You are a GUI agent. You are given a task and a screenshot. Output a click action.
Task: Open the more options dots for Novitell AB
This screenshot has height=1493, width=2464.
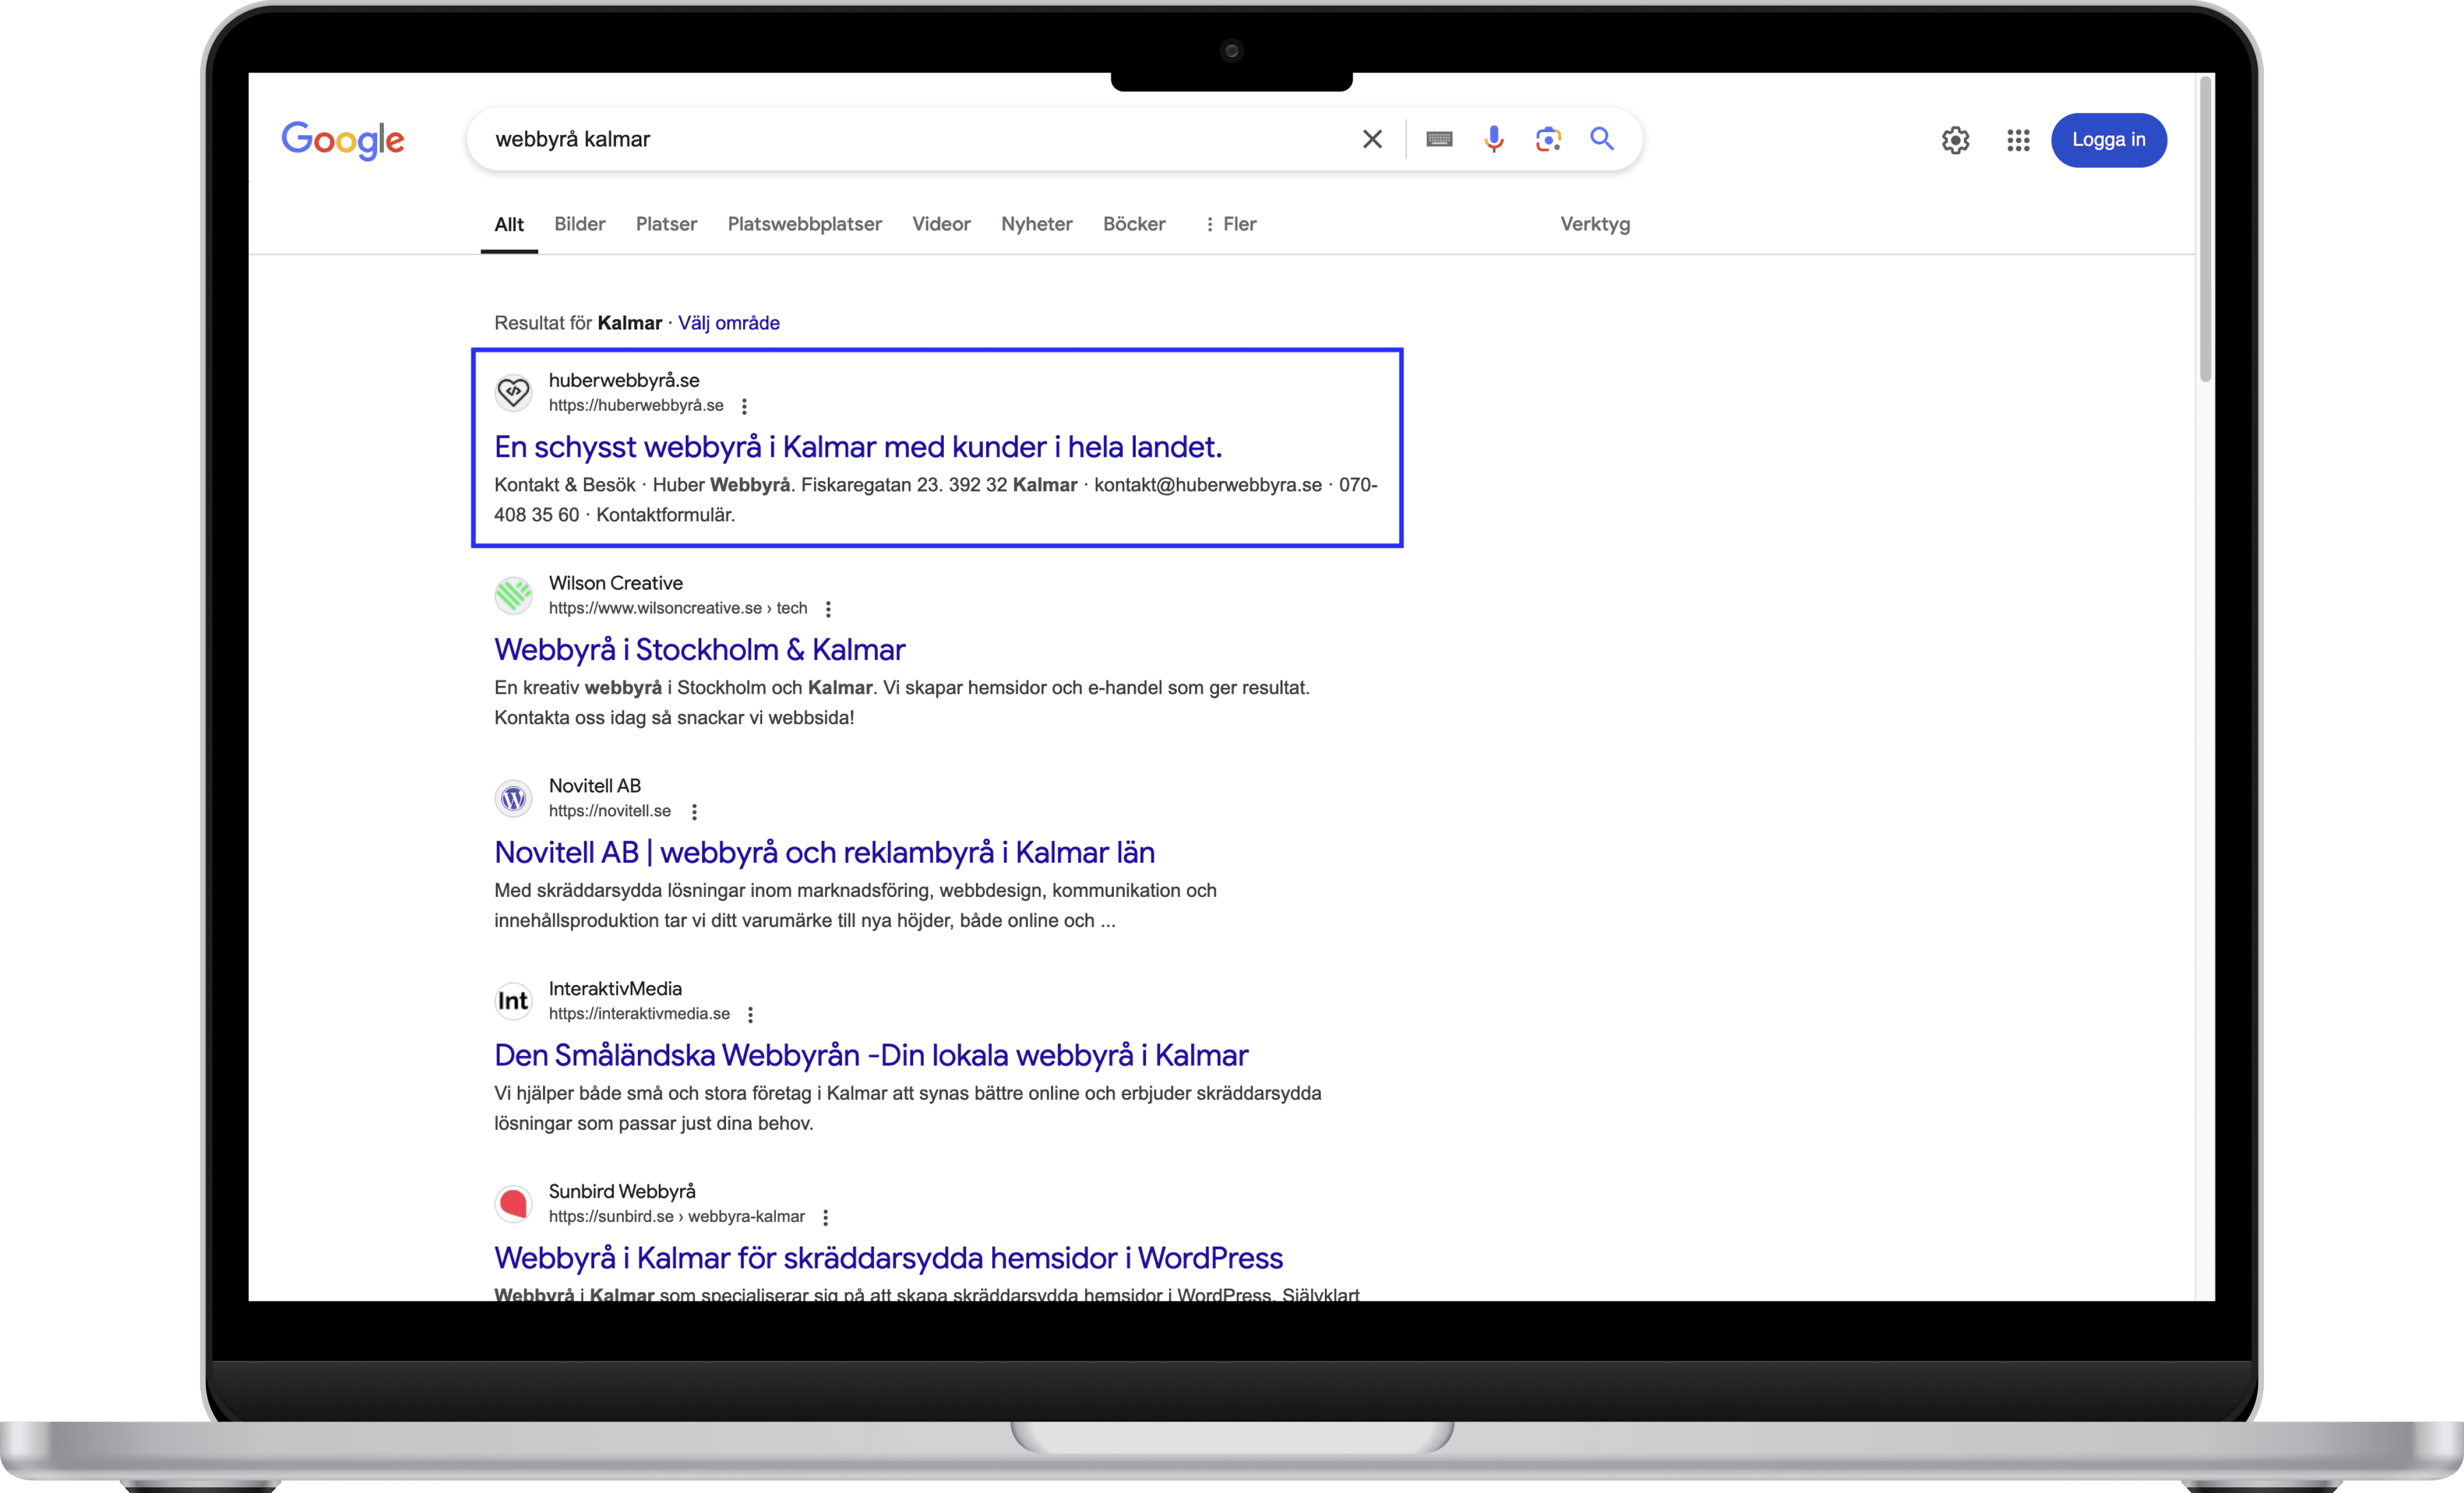[694, 812]
